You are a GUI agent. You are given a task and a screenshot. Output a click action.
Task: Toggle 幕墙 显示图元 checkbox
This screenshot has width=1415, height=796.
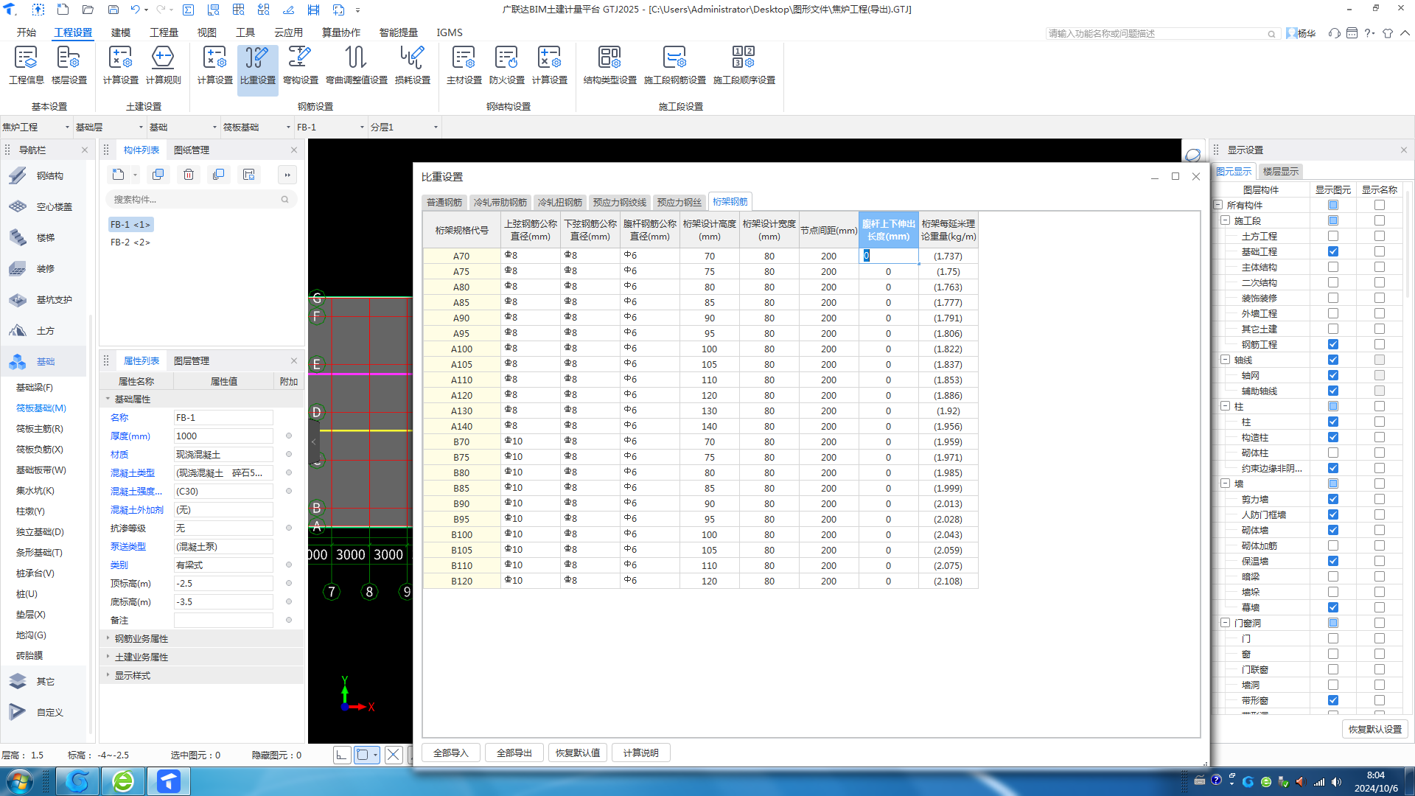click(1332, 607)
